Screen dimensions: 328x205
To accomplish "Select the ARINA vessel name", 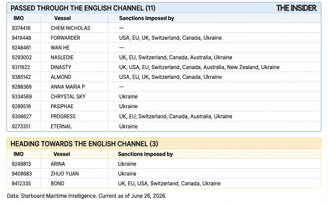I will (x=58, y=164).
